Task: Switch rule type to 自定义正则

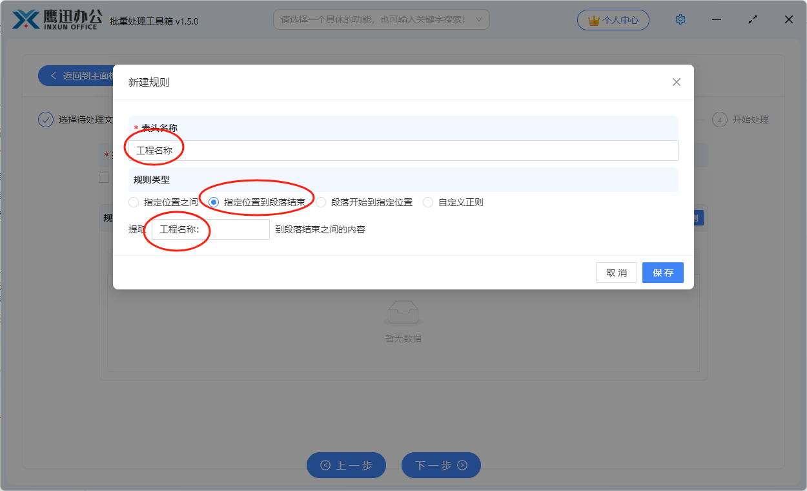Action: (427, 202)
